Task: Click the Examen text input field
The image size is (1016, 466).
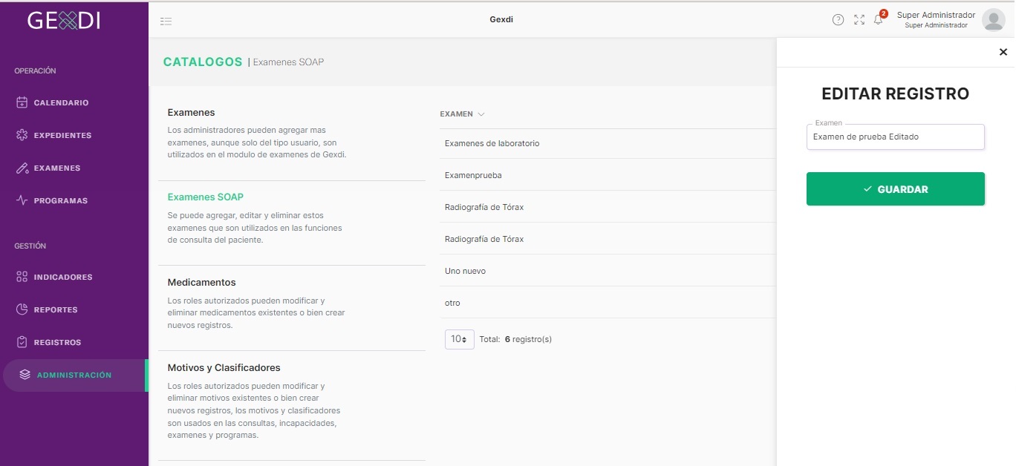Action: coord(896,137)
